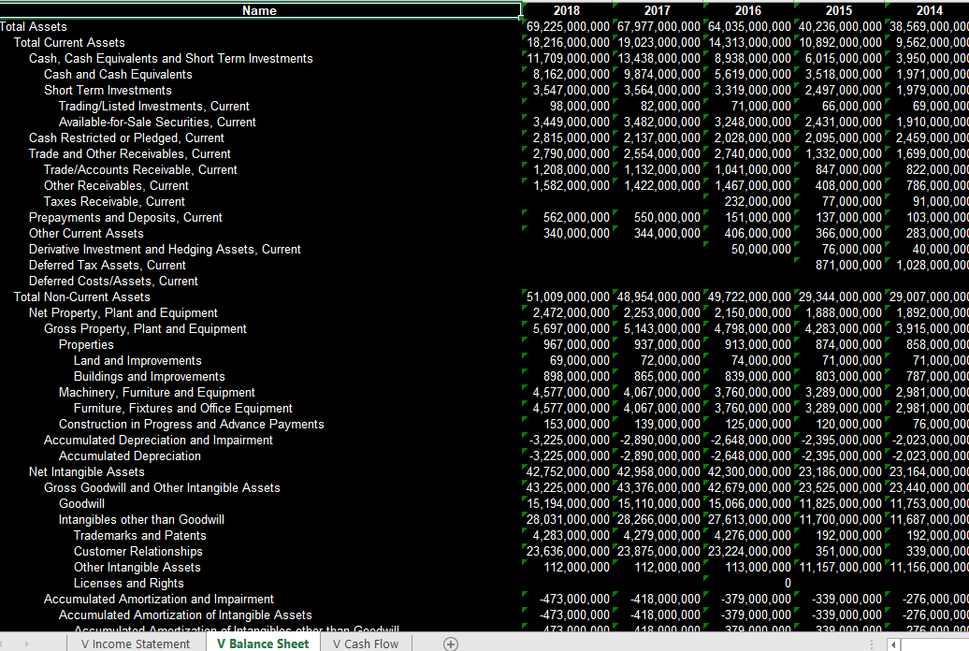
Task: Click the next sheet navigation arrow
Action: [26, 644]
